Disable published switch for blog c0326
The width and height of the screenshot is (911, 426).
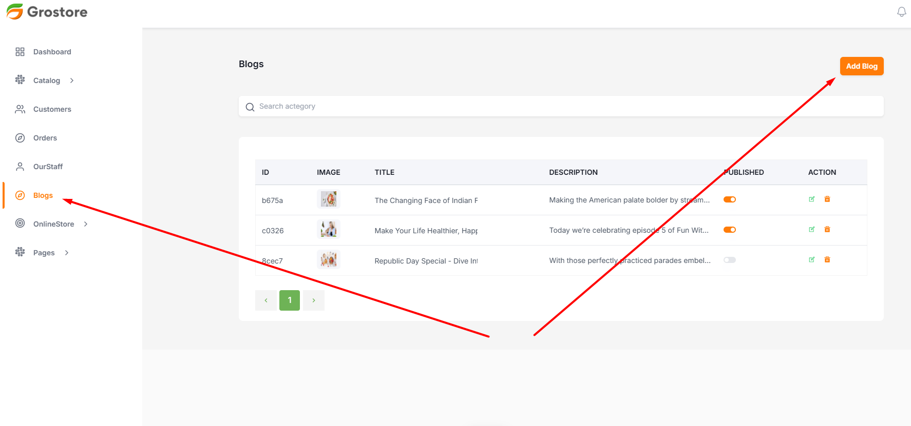click(730, 230)
